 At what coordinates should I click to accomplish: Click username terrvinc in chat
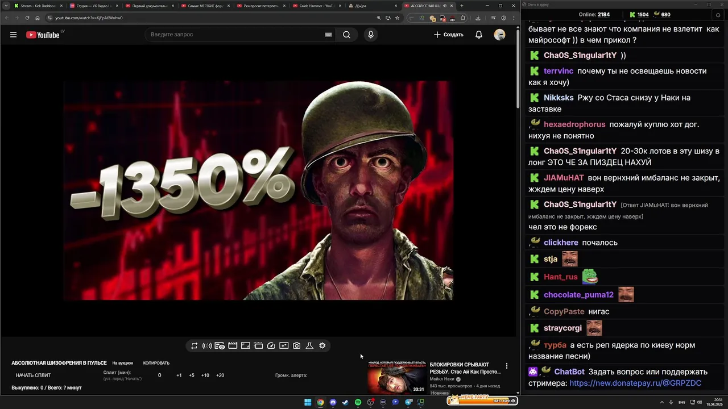pos(559,71)
